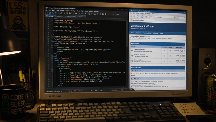Open the Member List forum link
This screenshot has width=216, height=122.
click(147, 33)
